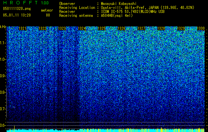The height and width of the screenshot is (132, 208).
Task: Click the 1326 time marker
Action: [x=121, y=28]
